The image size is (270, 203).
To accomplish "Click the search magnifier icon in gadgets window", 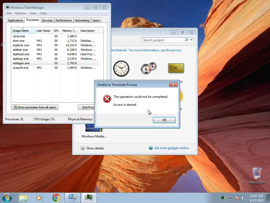I will (186, 40).
